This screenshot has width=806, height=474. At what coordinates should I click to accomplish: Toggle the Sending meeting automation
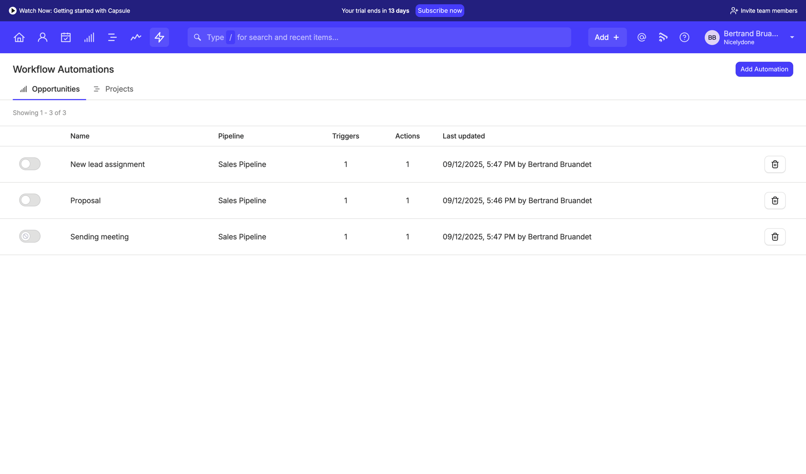pyautogui.click(x=30, y=236)
